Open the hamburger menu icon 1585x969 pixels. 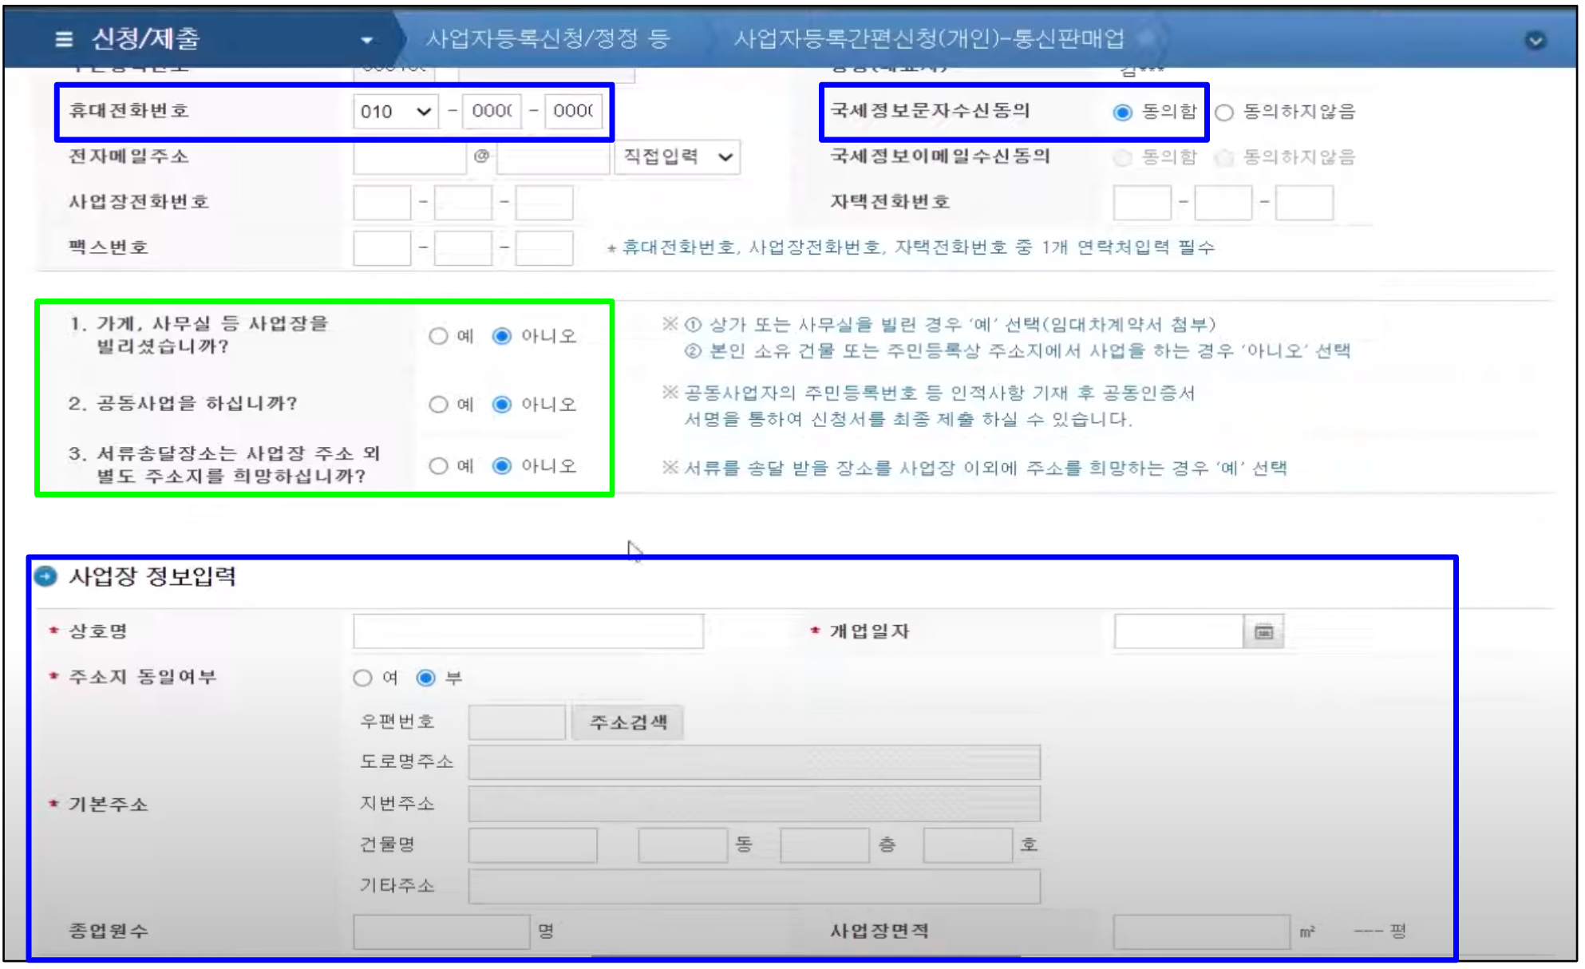click(64, 38)
